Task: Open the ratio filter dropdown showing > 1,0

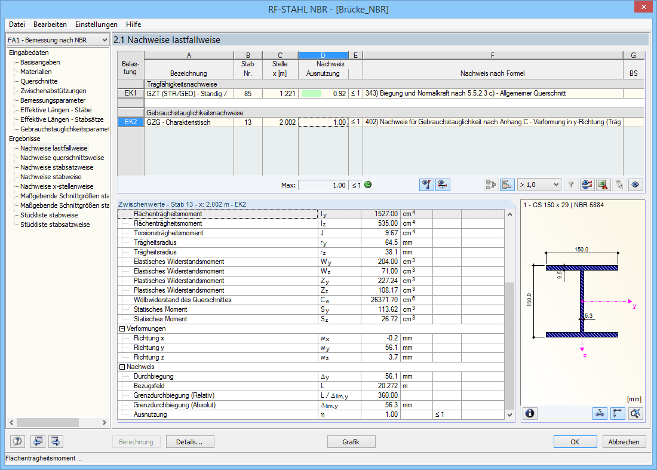Action: point(539,185)
